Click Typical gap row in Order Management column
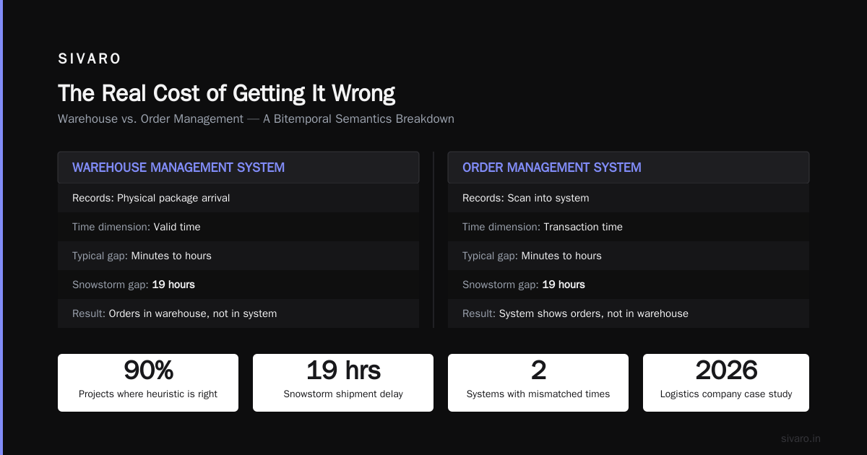The height and width of the screenshot is (455, 867). (629, 256)
